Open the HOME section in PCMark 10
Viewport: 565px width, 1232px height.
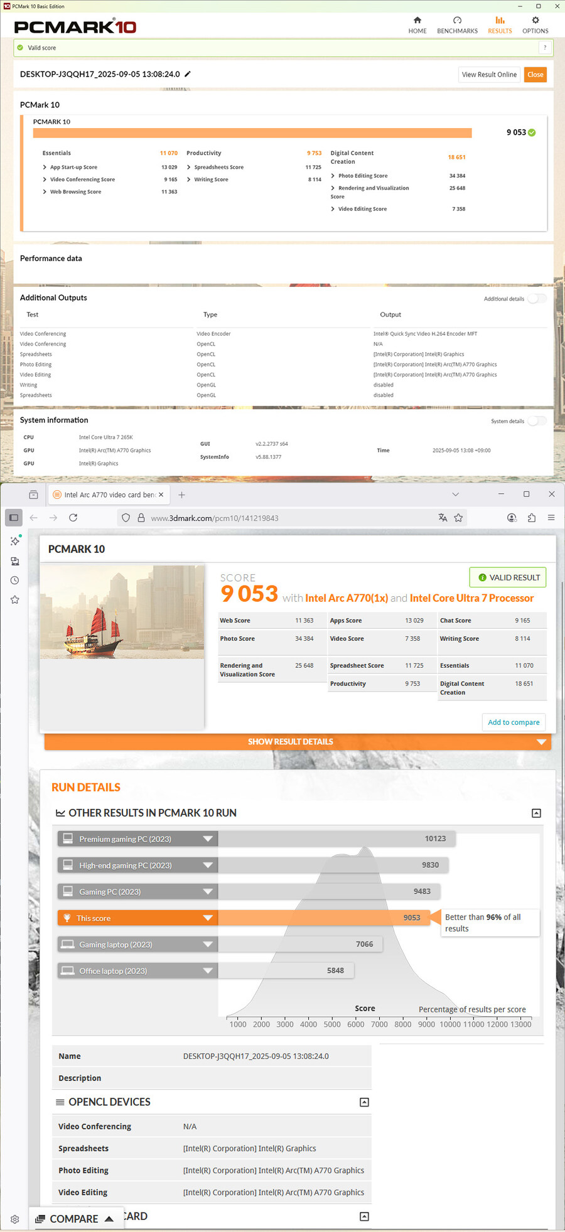tap(417, 25)
